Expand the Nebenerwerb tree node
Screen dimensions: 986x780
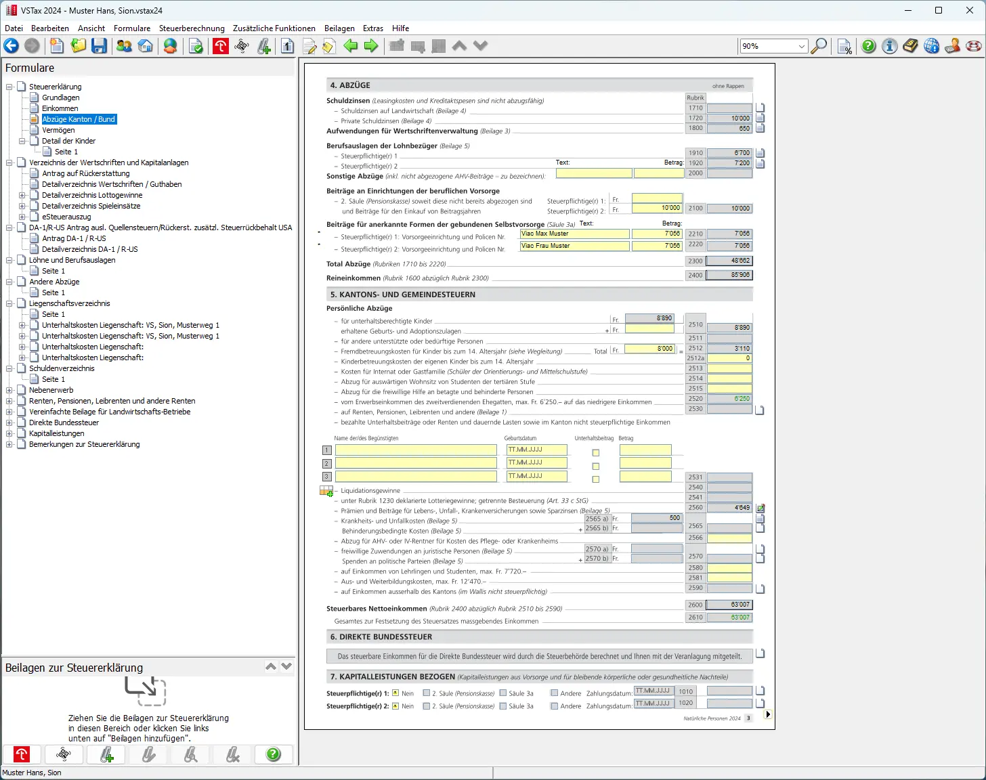coord(9,390)
